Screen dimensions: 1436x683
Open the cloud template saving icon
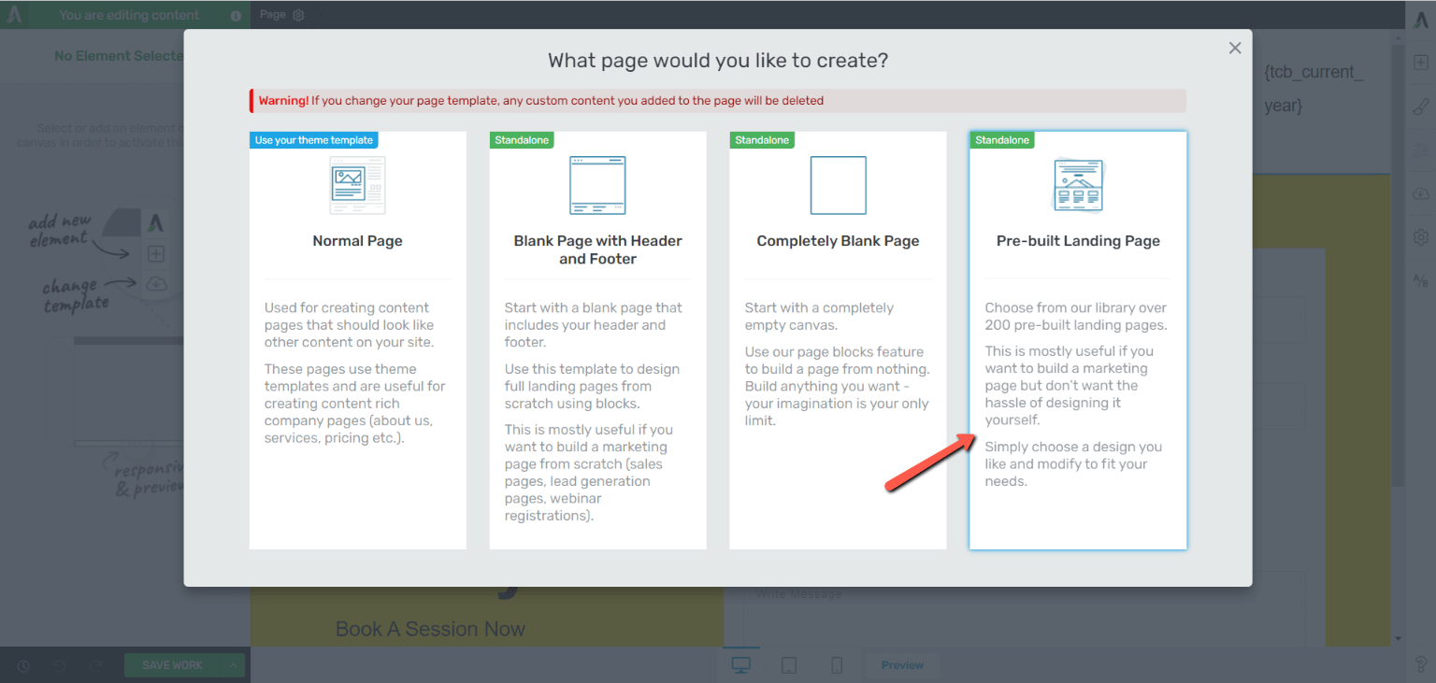(1421, 192)
